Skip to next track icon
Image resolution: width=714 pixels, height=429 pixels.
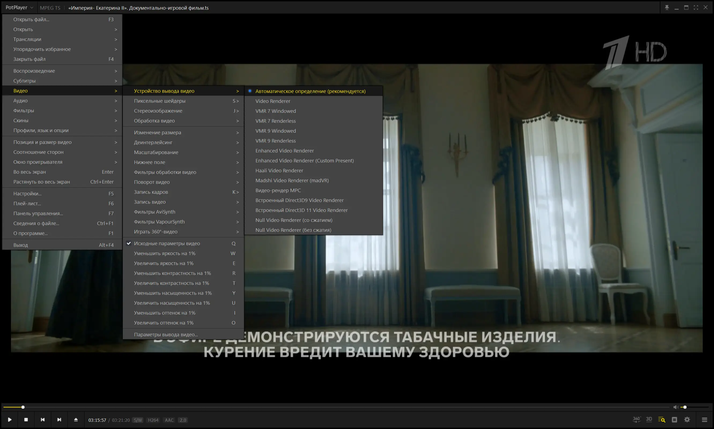point(59,420)
